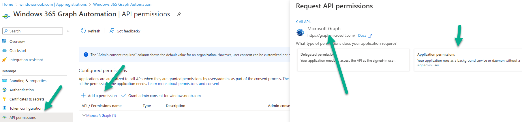Open windowsnoob.com App registrations breadcrumb

point(53,4)
